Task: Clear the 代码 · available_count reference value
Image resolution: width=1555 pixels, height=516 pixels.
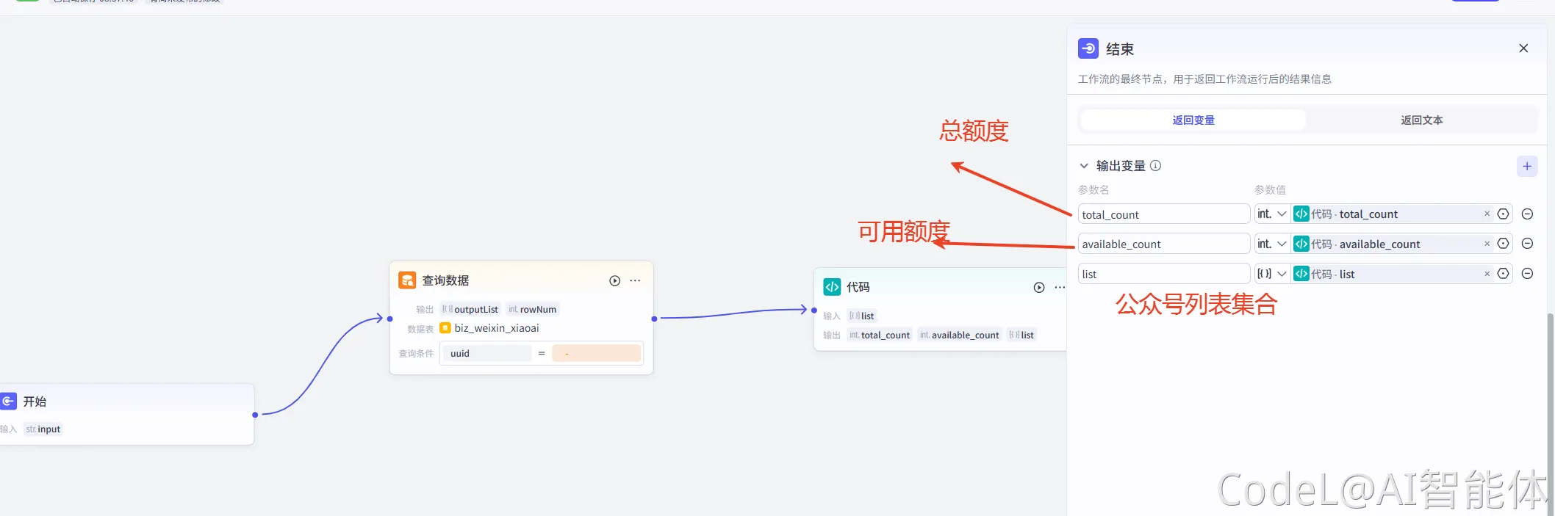Action: [1487, 244]
